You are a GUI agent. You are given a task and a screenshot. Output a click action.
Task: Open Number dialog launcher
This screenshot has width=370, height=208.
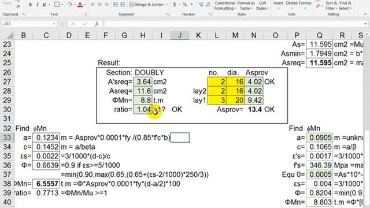(x=209, y=14)
